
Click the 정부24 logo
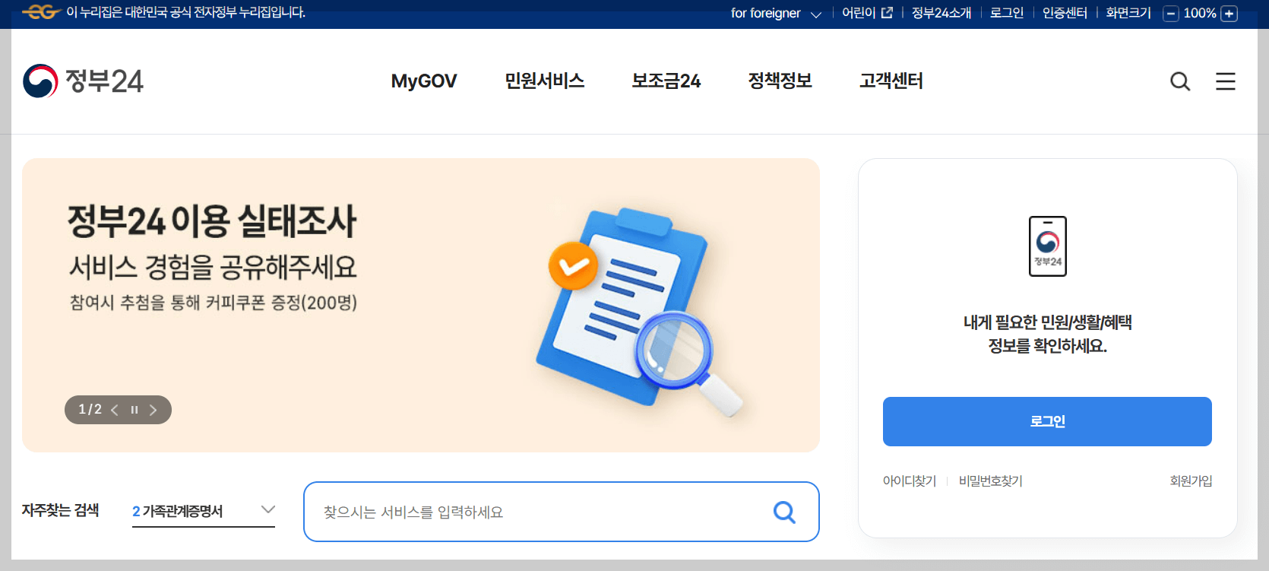click(x=83, y=81)
